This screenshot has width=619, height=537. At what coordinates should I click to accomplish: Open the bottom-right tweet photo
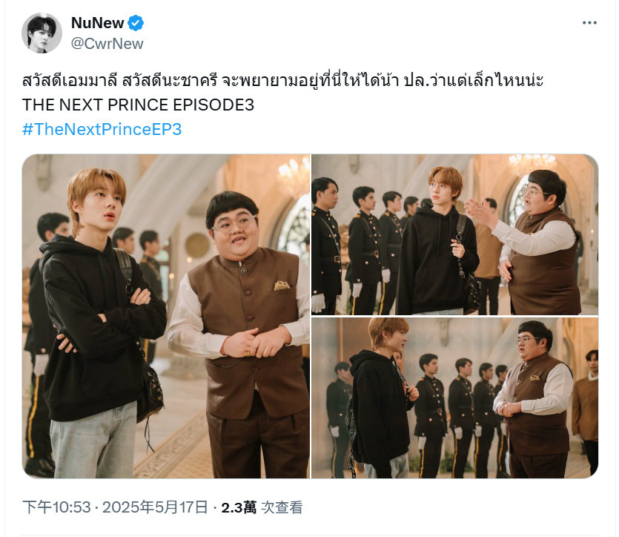click(x=454, y=398)
